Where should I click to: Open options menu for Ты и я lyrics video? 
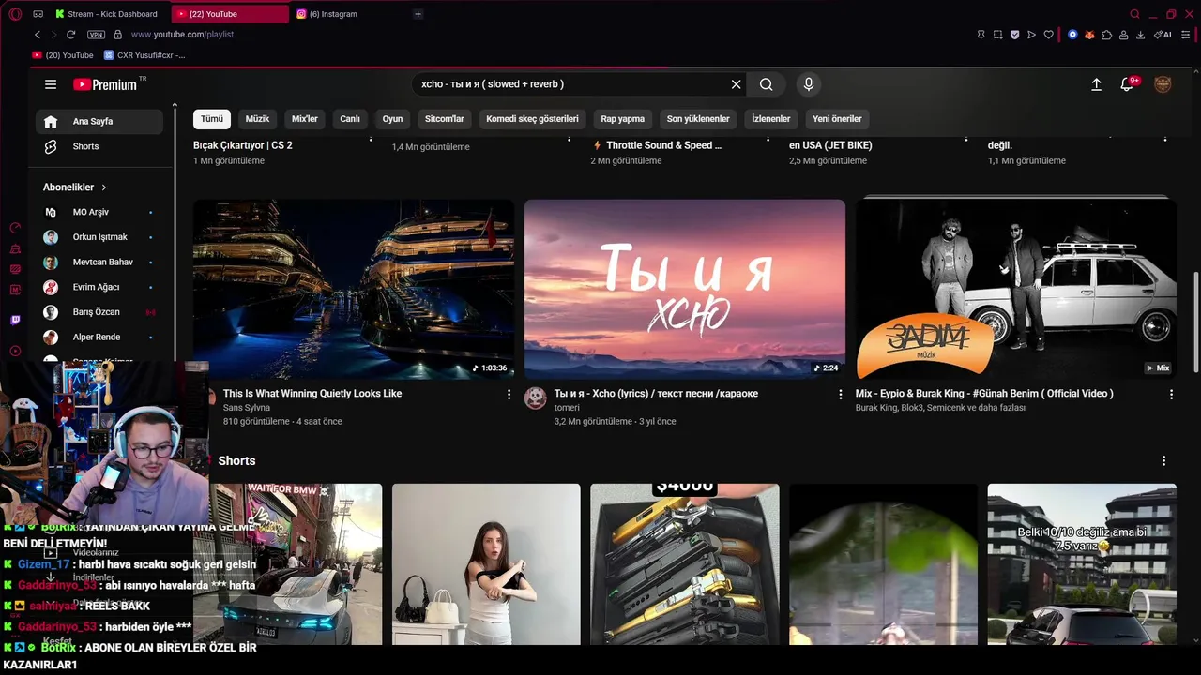[x=841, y=395]
